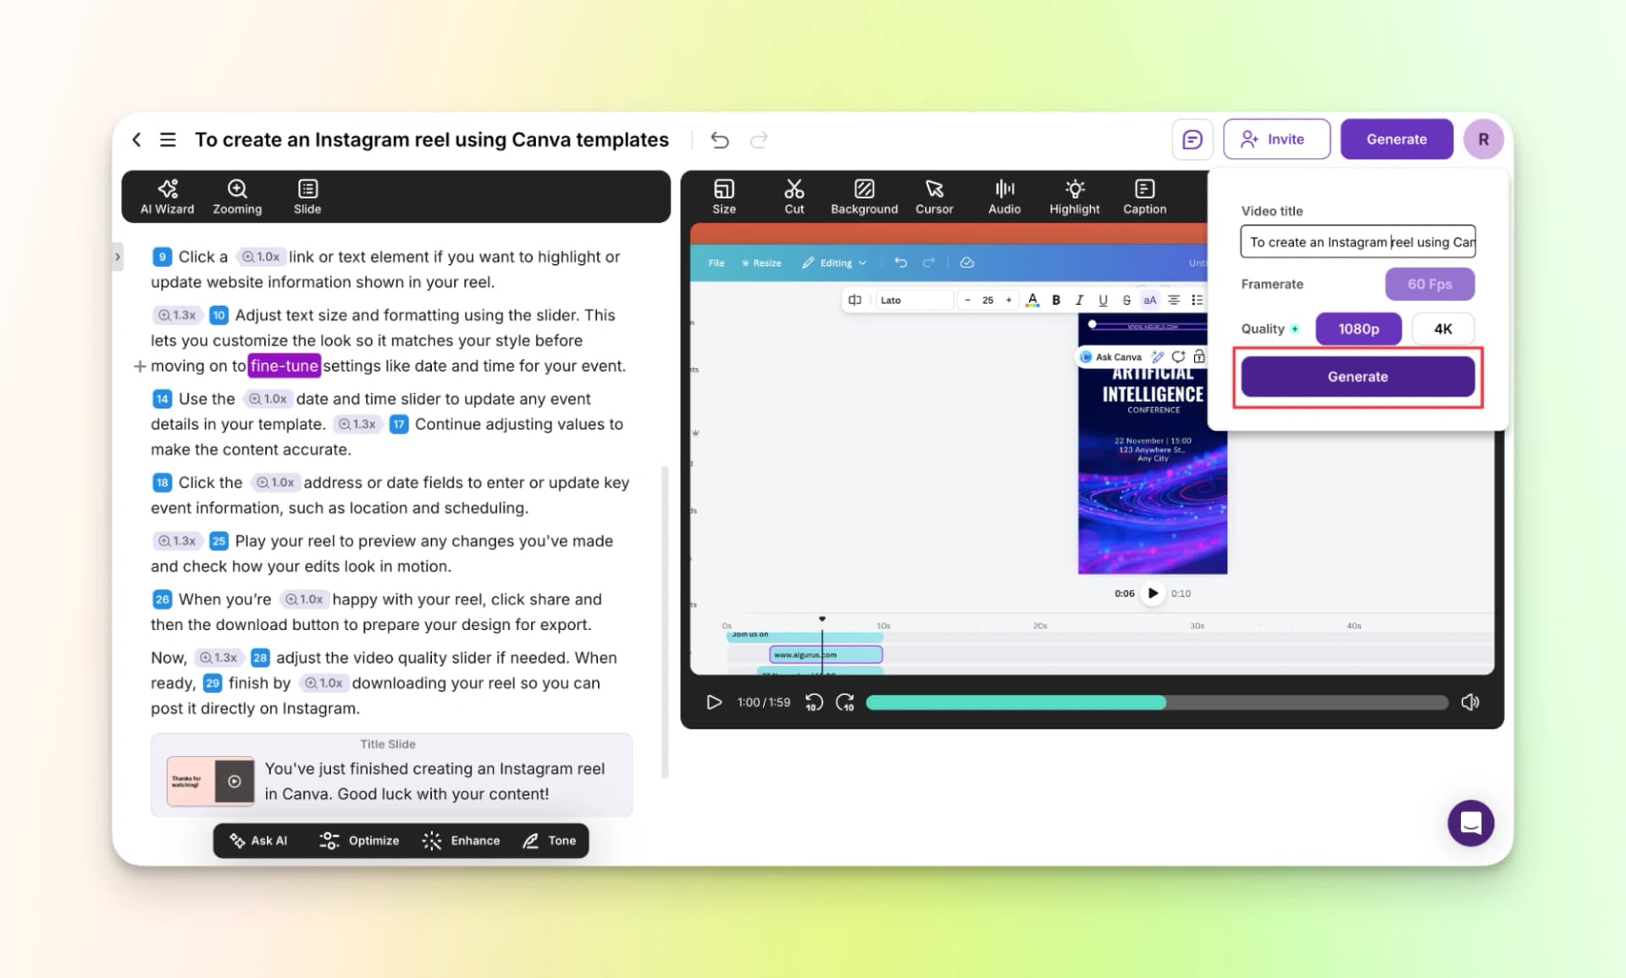
Task: Open the File menu in Canva
Action: (x=716, y=262)
